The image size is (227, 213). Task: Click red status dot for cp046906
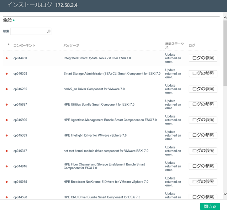coord(7,120)
